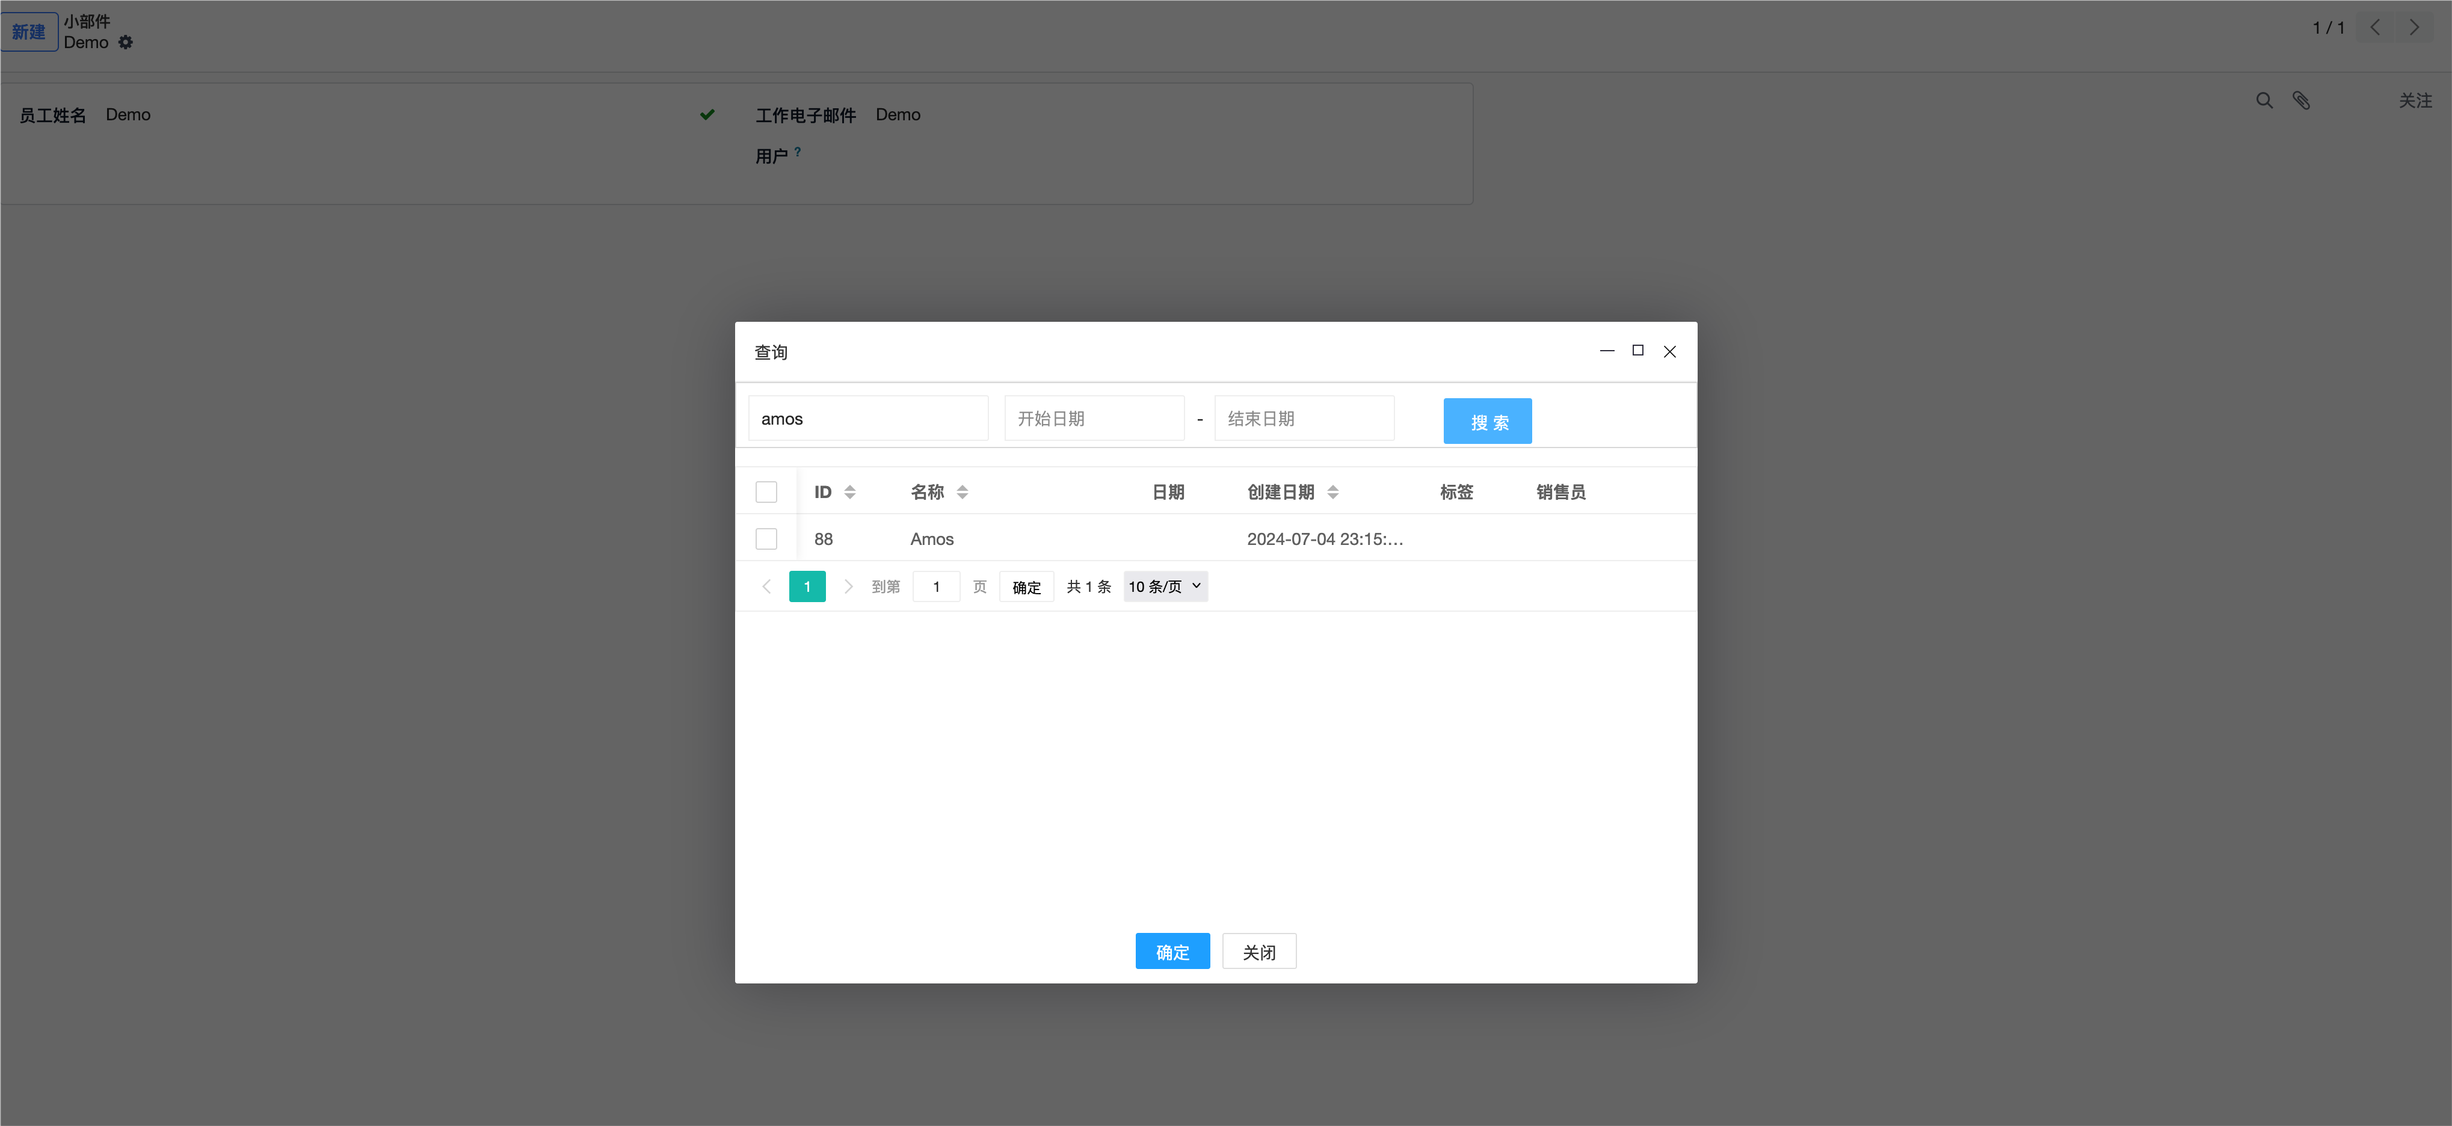Sort by the 创建日期 column arrows

point(1332,492)
